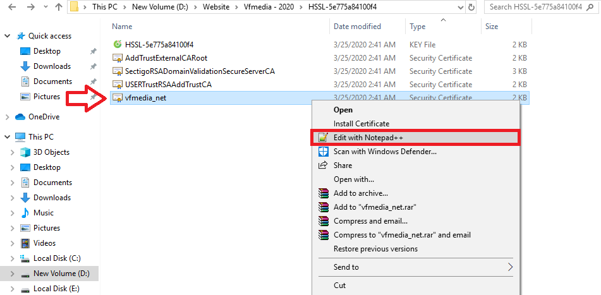Image resolution: width=601 pixels, height=295 pixels.
Task: Go up one folder level
Action: [58, 7]
